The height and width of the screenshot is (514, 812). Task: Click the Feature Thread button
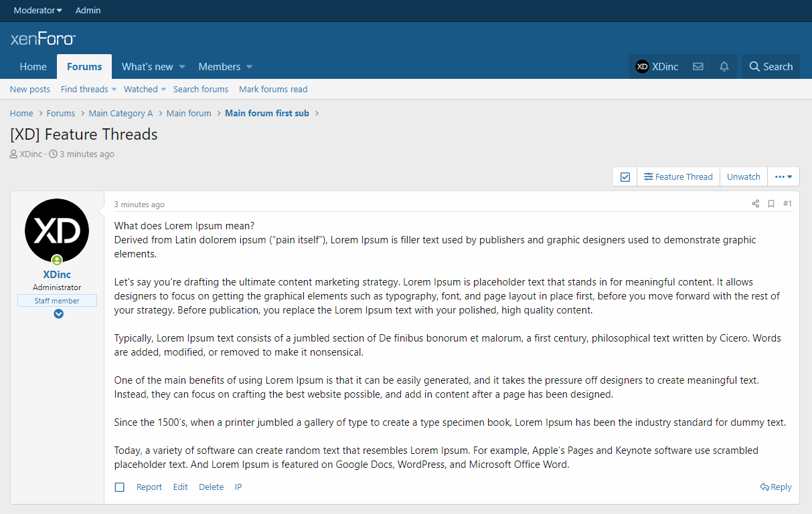tap(678, 177)
